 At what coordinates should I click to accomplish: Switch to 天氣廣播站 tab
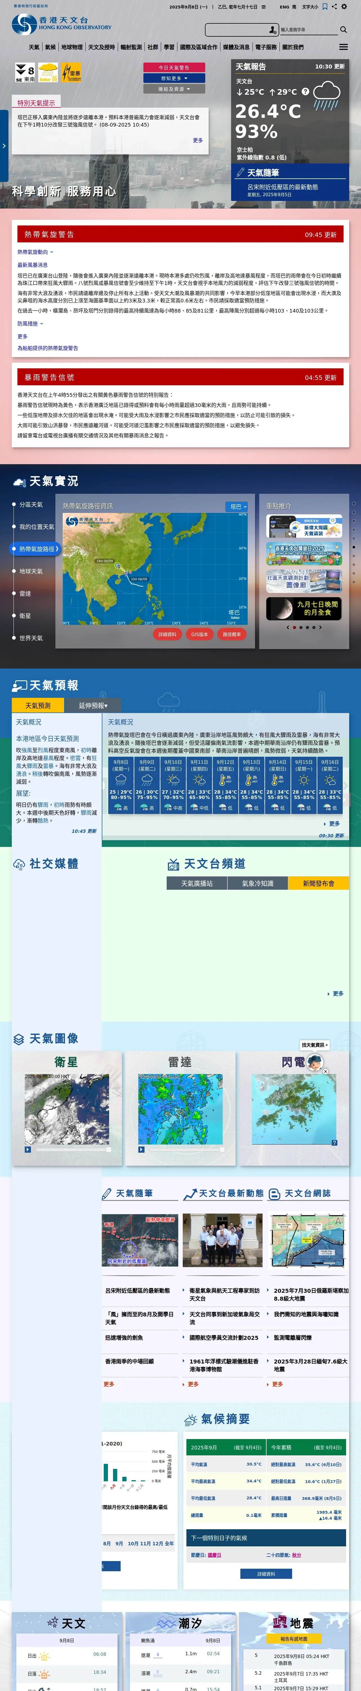(197, 884)
